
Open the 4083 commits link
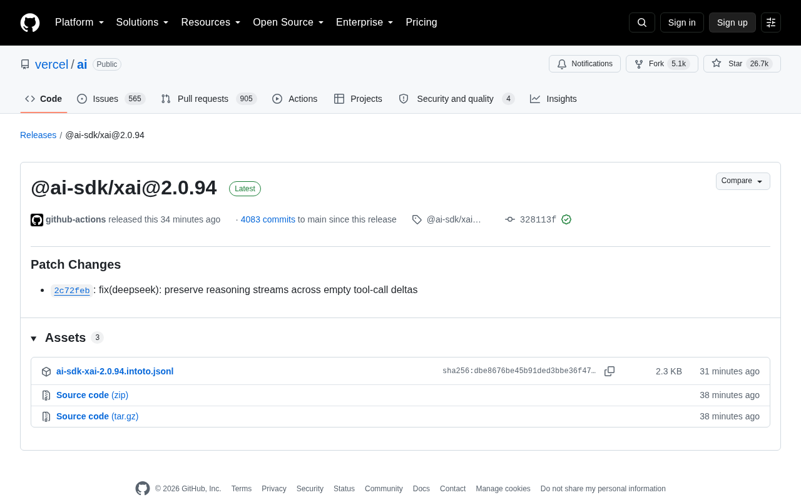(x=268, y=219)
